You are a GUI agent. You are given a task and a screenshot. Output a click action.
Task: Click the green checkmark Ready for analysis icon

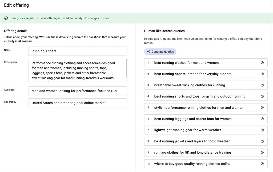[x=6, y=18]
